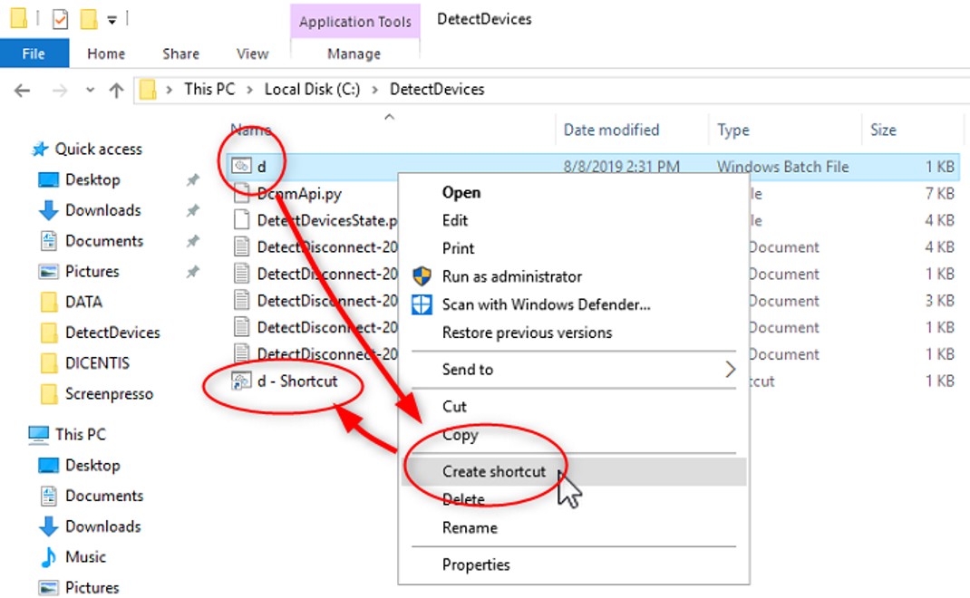970x598 pixels.
Task: Click the Music icon in sidebar
Action: 48,557
